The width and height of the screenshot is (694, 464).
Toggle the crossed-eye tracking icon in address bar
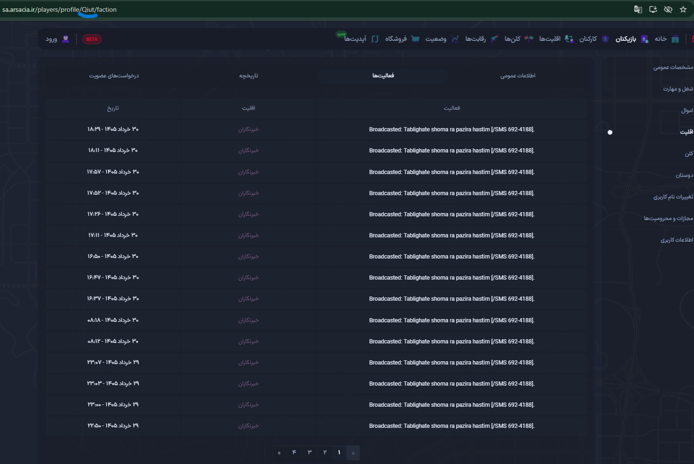668,9
